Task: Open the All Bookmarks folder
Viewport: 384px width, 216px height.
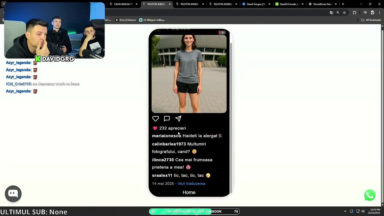Action: (x=371, y=20)
